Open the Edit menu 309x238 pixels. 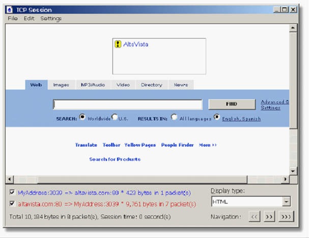pos(29,18)
